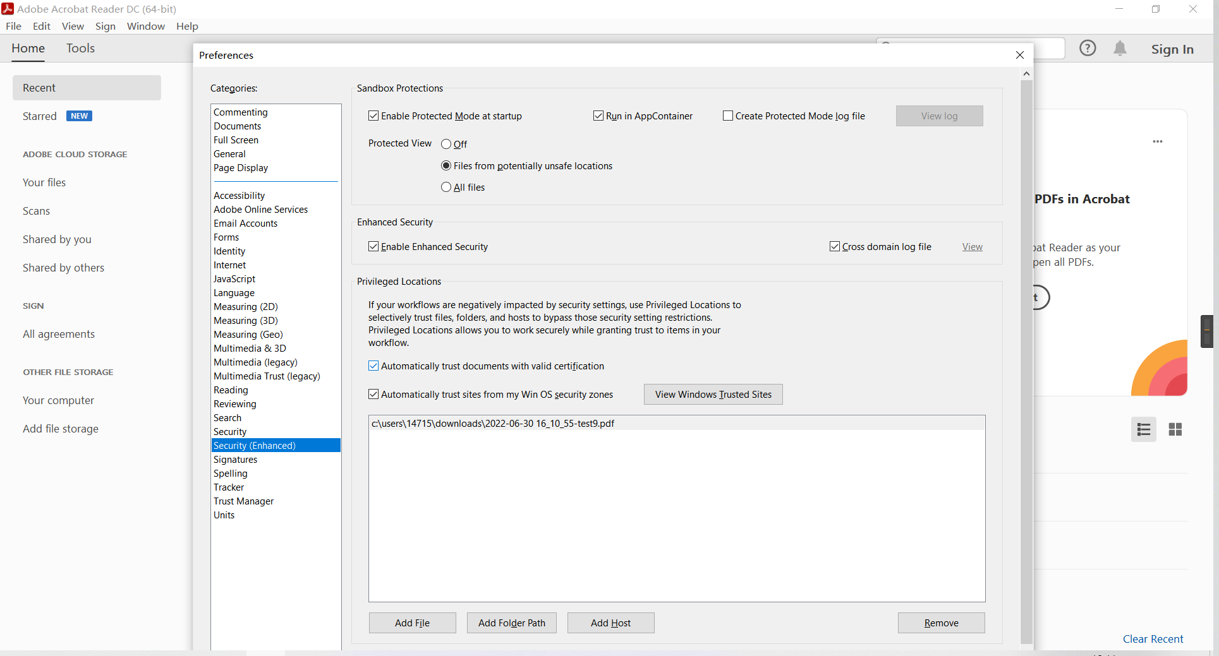
Task: Switch to list view of recent files
Action: 1144,429
